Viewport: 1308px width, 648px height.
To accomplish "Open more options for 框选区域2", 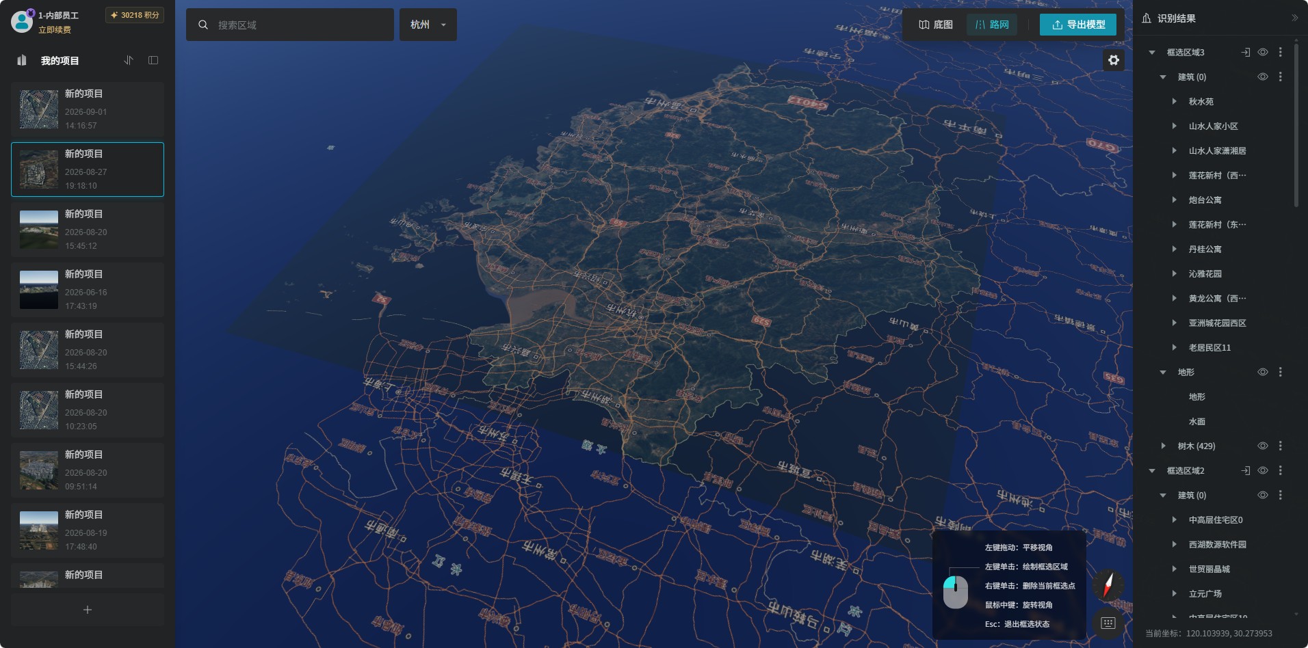I will point(1281,470).
